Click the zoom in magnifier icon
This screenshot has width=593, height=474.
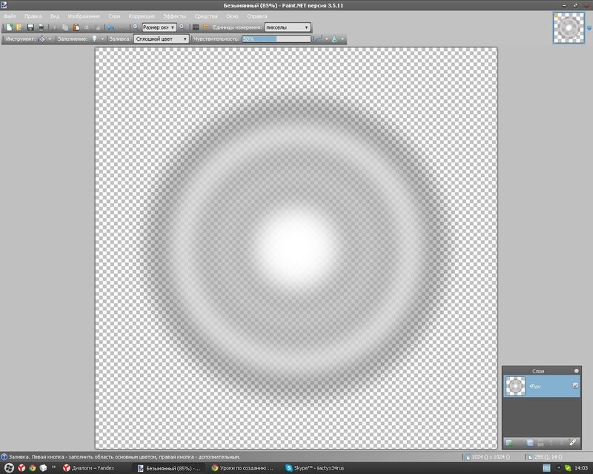point(182,27)
